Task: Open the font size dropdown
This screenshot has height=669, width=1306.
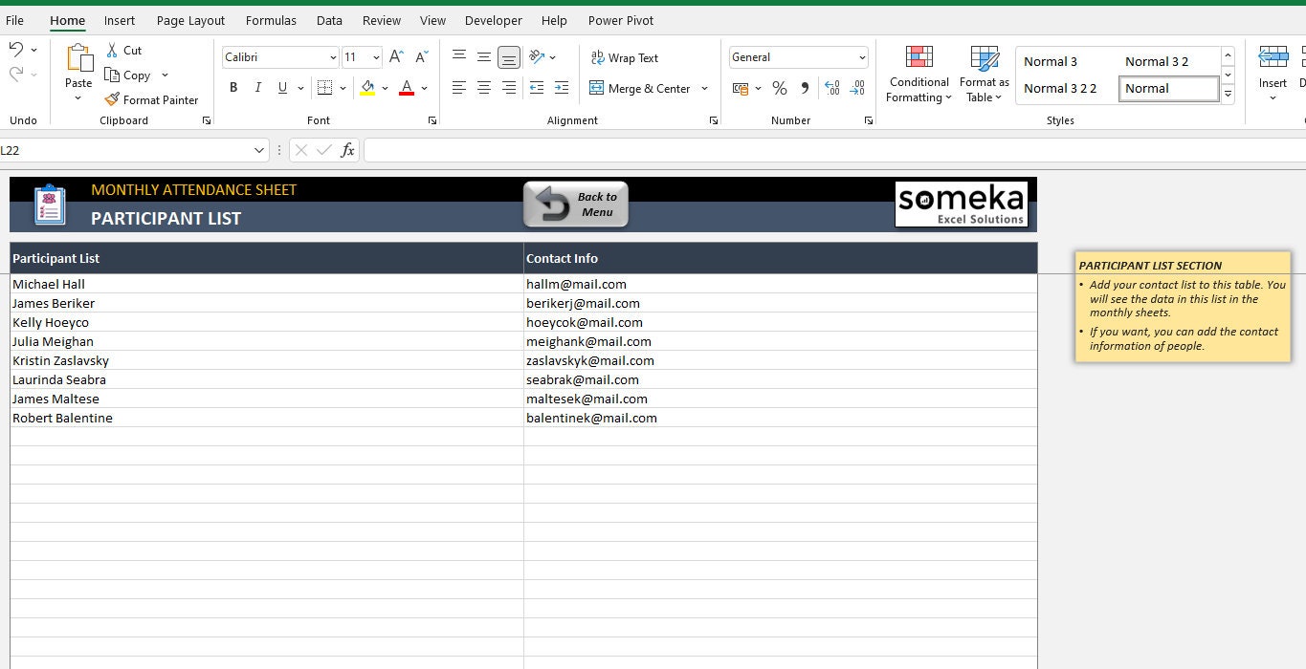Action: (376, 57)
